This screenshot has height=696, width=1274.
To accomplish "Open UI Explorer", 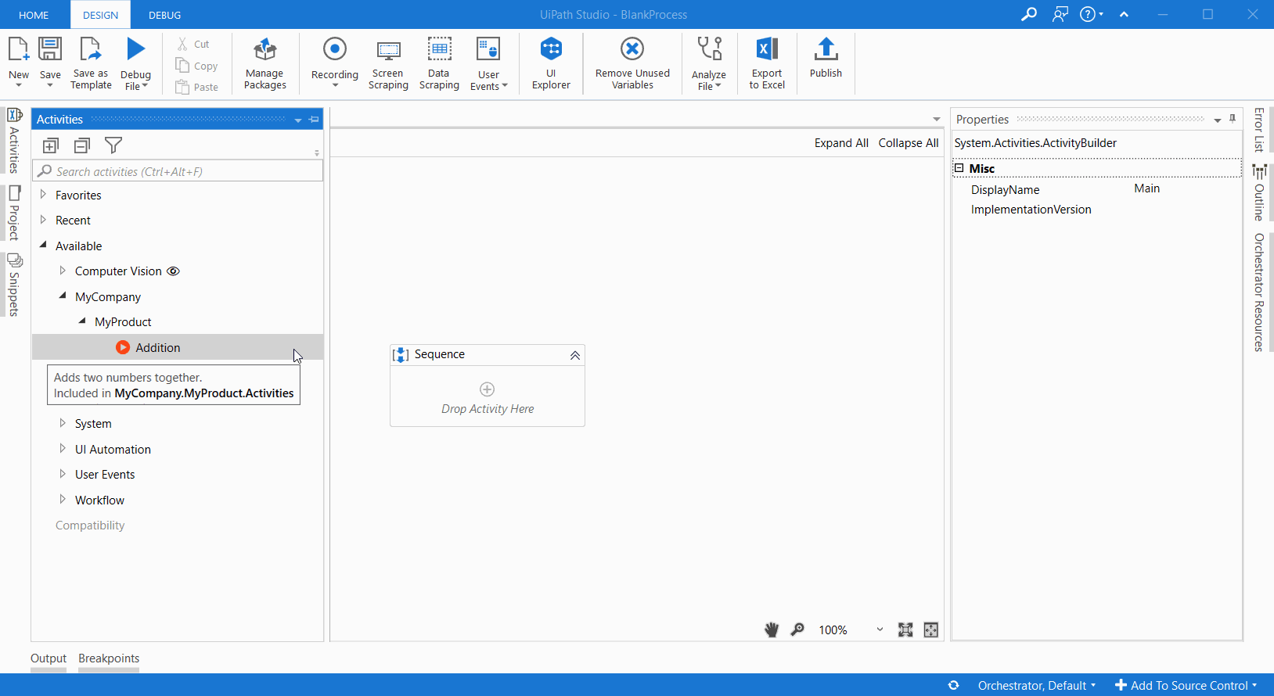I will point(551,63).
